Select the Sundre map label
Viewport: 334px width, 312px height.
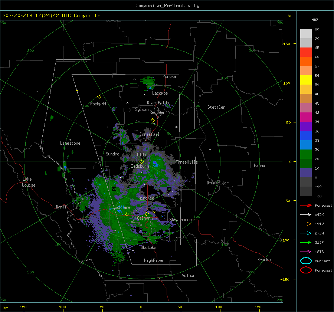tap(112, 154)
